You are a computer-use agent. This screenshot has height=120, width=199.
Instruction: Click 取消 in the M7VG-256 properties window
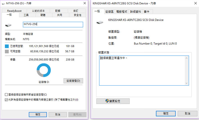pos(57,114)
